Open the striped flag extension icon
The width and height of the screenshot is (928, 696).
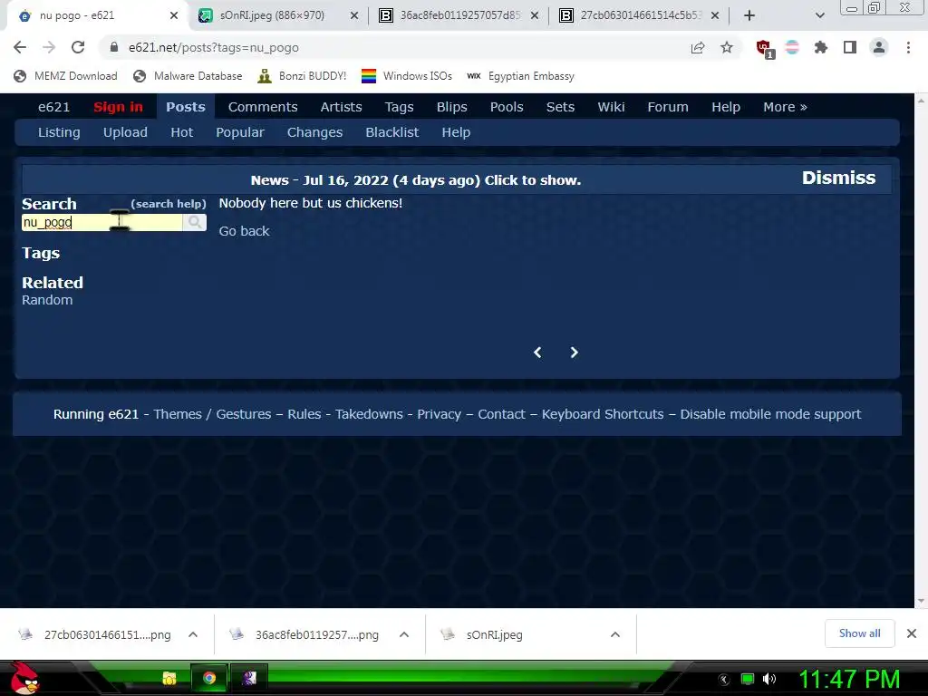pyautogui.click(x=792, y=47)
